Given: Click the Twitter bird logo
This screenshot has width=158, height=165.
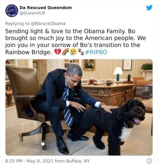Looking at the screenshot, I should pyautogui.click(x=149, y=7).
